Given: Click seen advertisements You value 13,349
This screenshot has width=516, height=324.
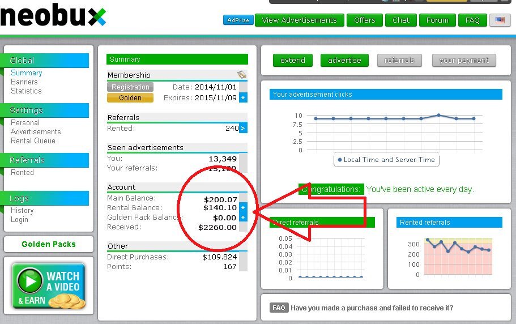Looking at the screenshot, I should coord(223,159).
